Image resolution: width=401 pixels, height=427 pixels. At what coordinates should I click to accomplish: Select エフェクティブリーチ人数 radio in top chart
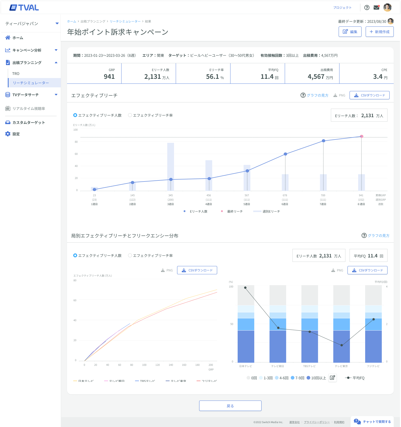click(75, 115)
